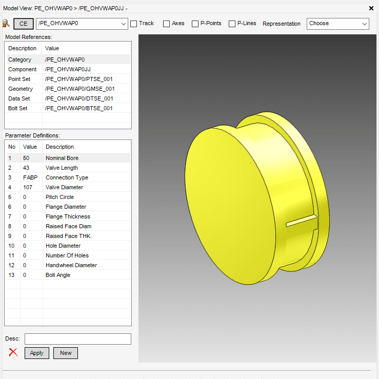Select the Geometry reference row
The image size is (379, 379).
[68, 89]
